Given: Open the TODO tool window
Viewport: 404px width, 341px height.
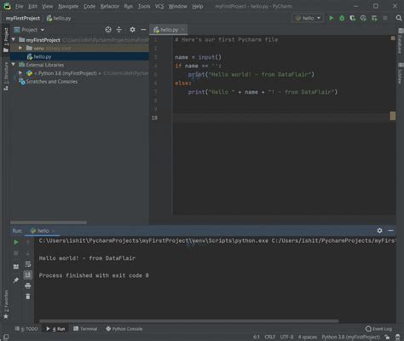Looking at the screenshot, I should point(26,329).
